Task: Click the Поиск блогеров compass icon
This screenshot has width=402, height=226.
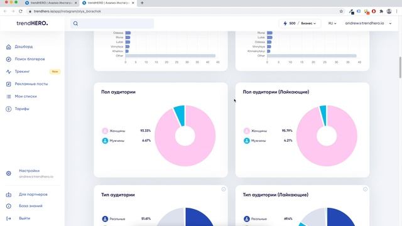Action: [8, 59]
